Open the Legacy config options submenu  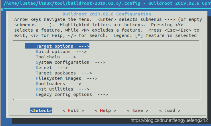click(x=72, y=94)
